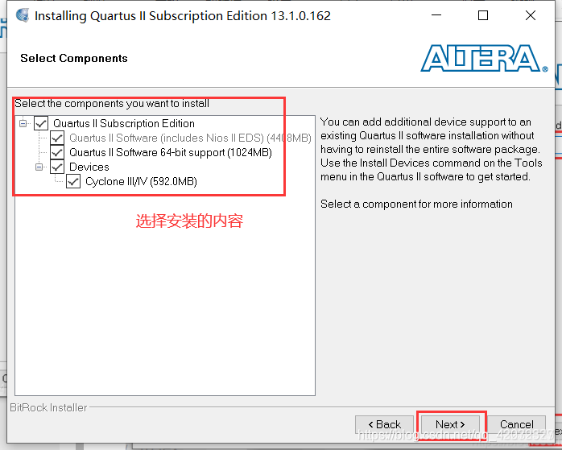Toggle Quartus II Software 64-bit support checkbox
The height and width of the screenshot is (450, 562).
click(57, 153)
